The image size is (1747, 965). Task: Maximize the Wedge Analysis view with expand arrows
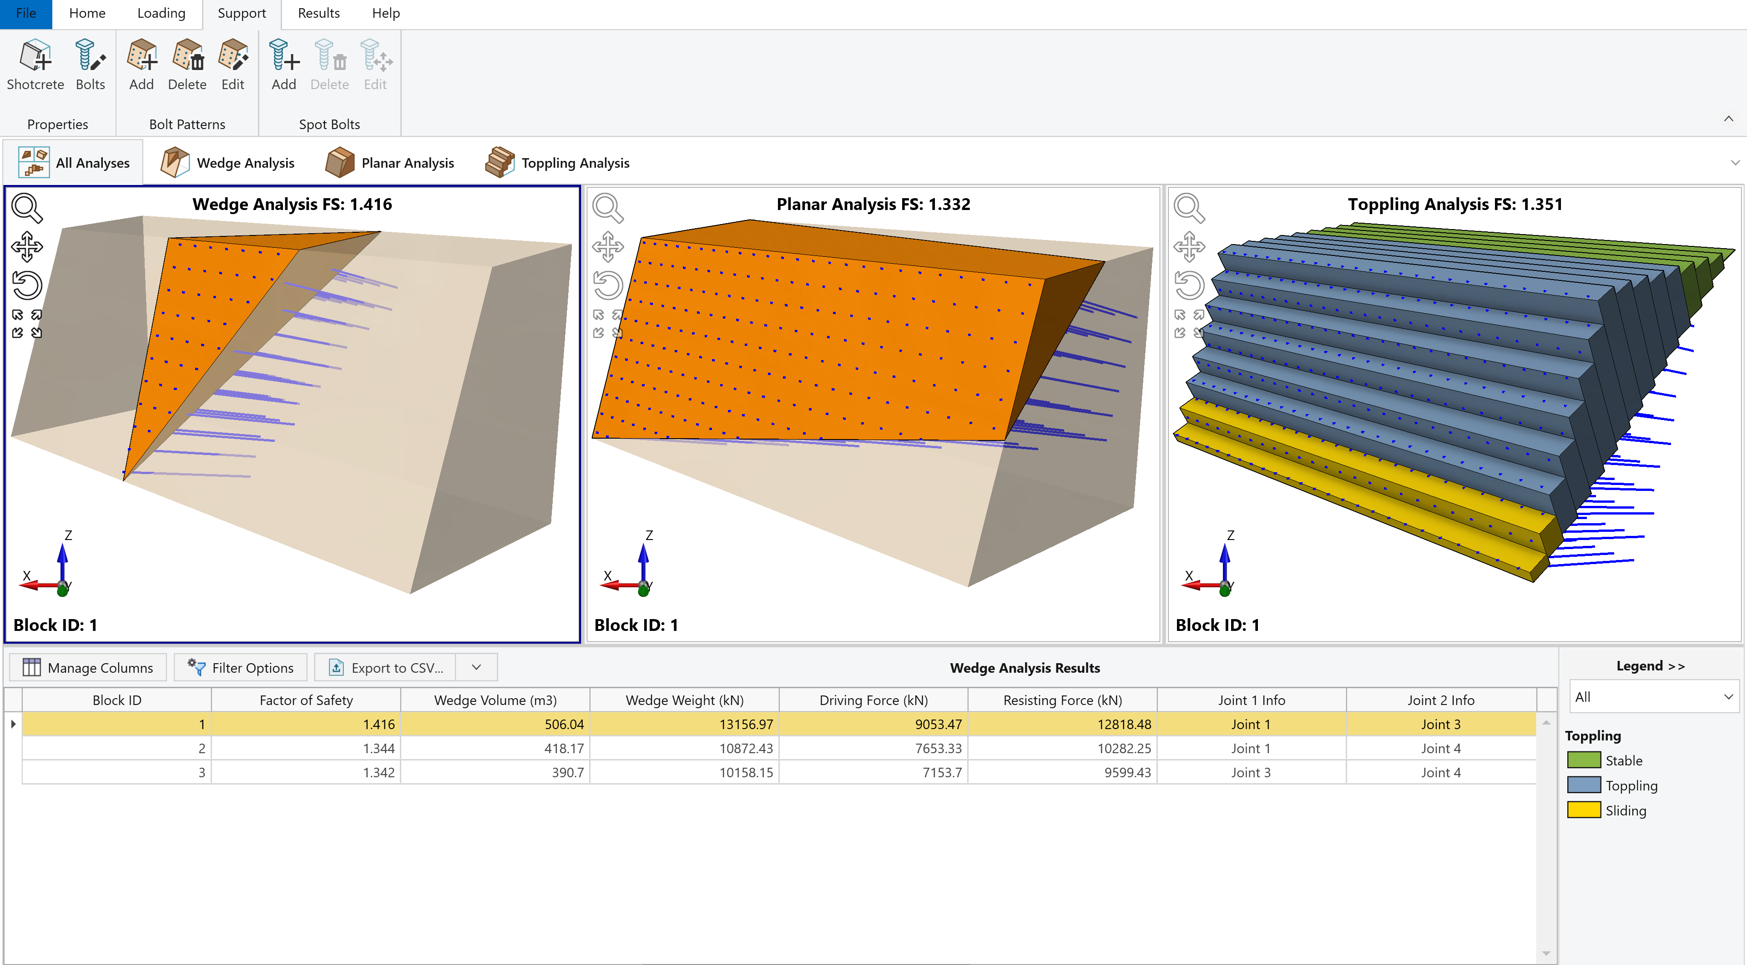click(x=27, y=324)
